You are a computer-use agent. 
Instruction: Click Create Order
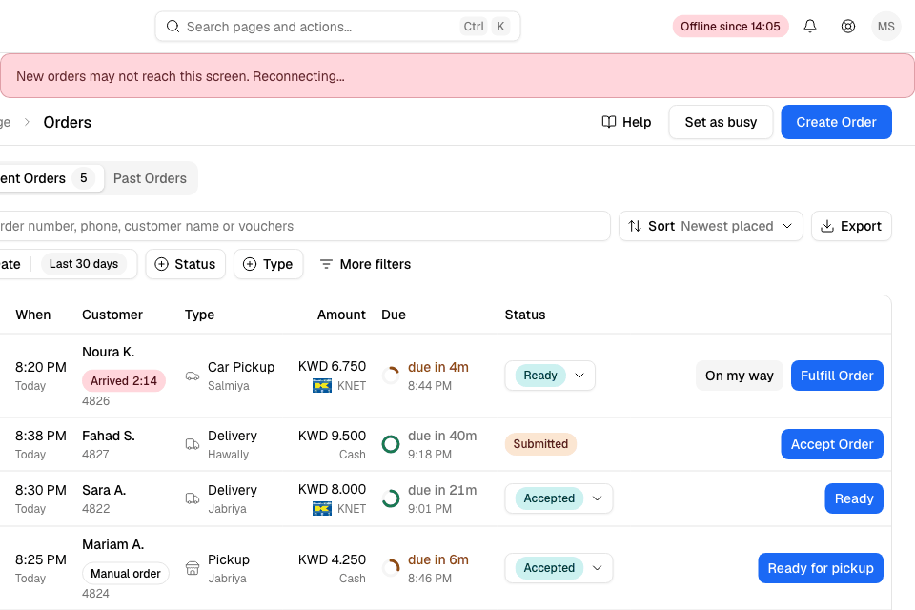(836, 122)
